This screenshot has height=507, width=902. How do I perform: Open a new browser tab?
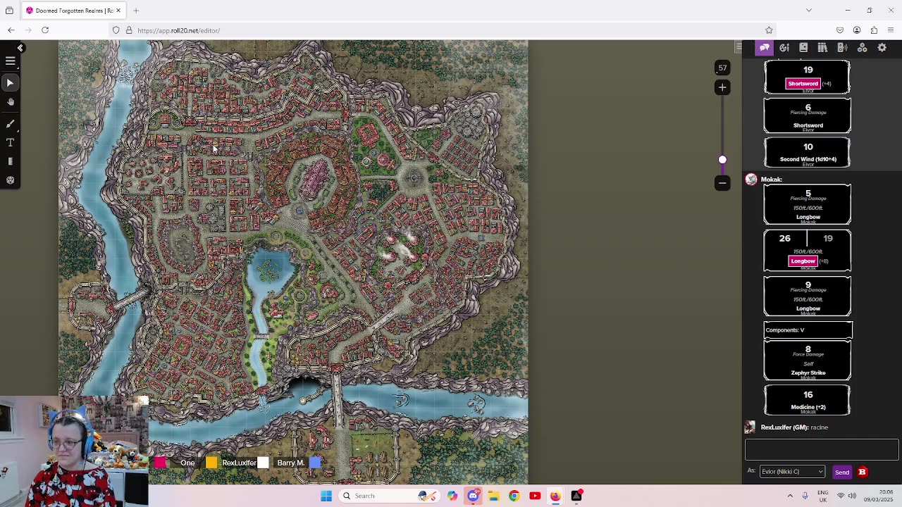pos(136,11)
